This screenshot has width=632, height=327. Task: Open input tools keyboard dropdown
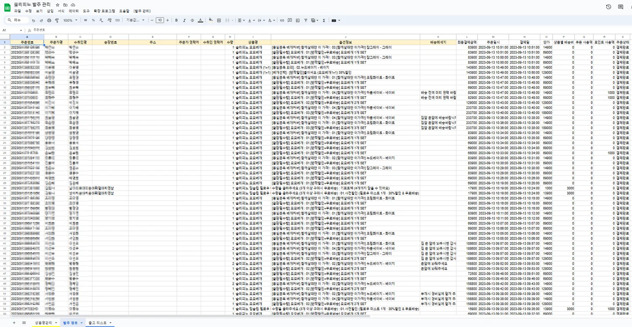[x=336, y=20]
